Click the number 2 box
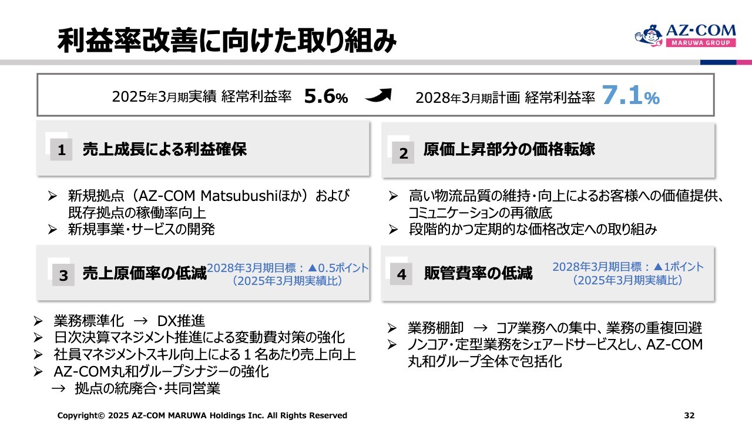The width and height of the screenshot is (752, 423). [x=403, y=153]
